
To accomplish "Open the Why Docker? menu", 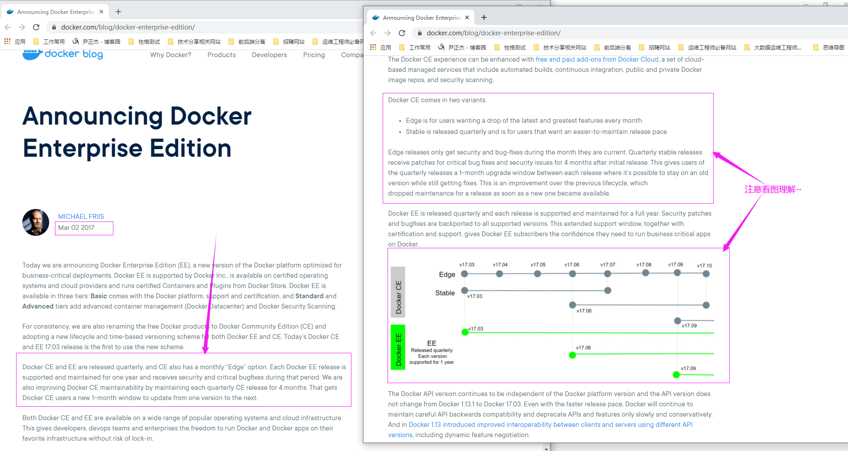I will click(171, 55).
